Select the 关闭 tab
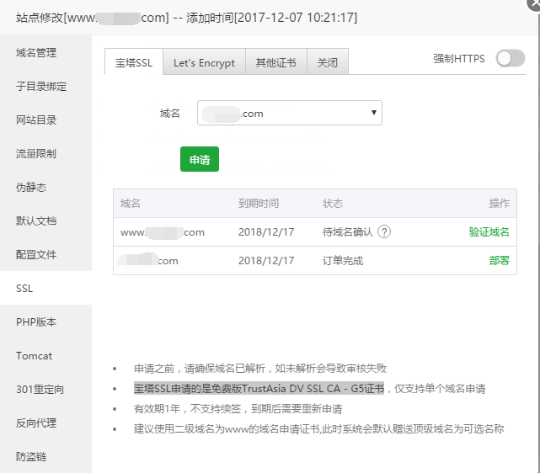The width and height of the screenshot is (540, 473). click(x=328, y=62)
